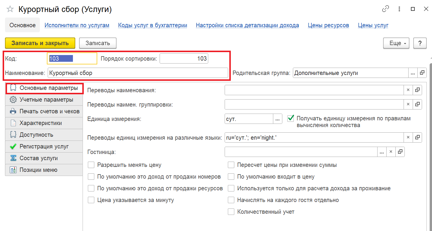432x231 pixels.
Task: Clear the Переводы наименования field
Action: [x=408, y=90]
